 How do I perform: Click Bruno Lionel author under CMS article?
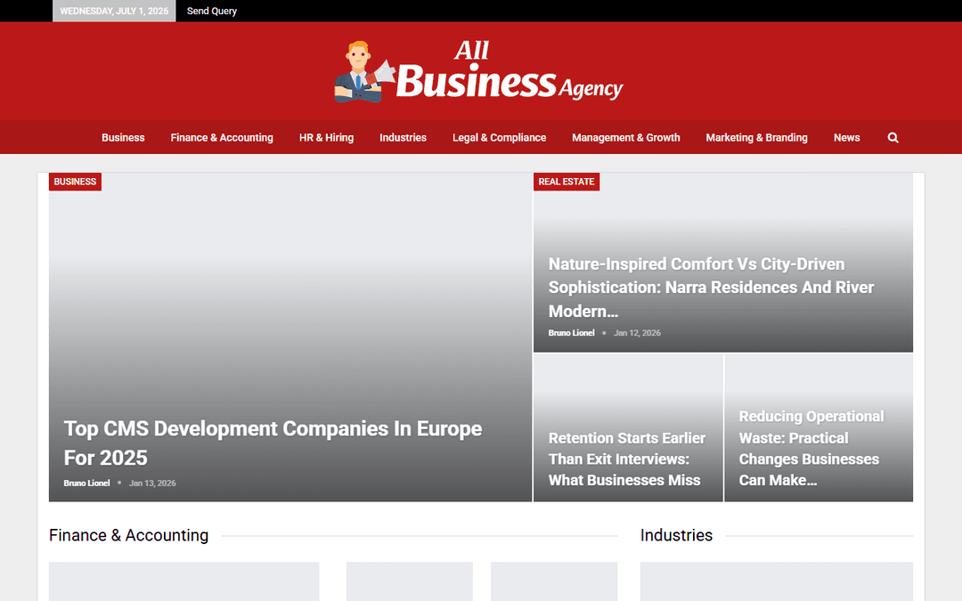pos(86,483)
